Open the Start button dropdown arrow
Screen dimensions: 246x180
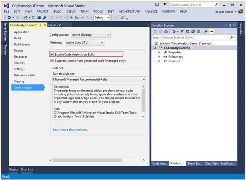coord(83,18)
